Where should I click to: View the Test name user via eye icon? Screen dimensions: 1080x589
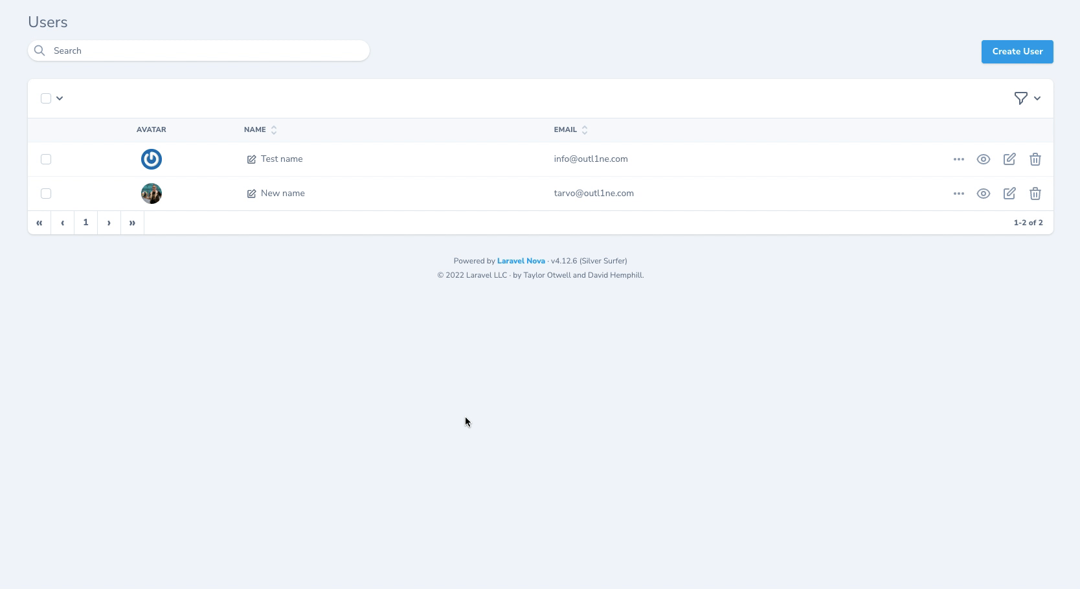pyautogui.click(x=983, y=159)
